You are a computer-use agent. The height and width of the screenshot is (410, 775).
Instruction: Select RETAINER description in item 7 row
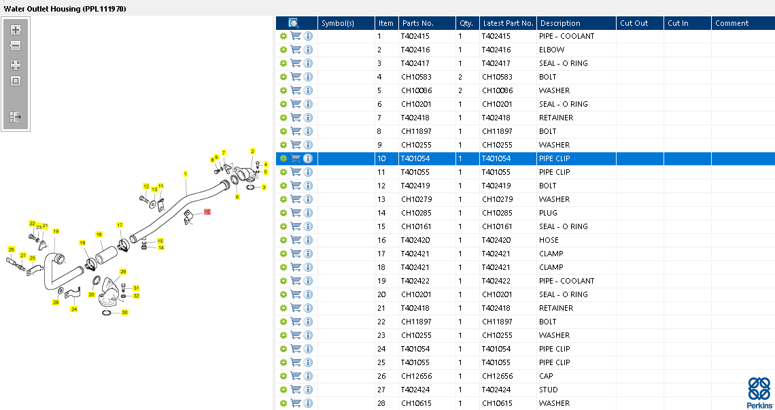click(x=556, y=118)
